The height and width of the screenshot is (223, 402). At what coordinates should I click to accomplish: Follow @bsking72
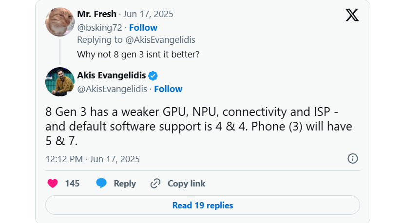click(143, 27)
